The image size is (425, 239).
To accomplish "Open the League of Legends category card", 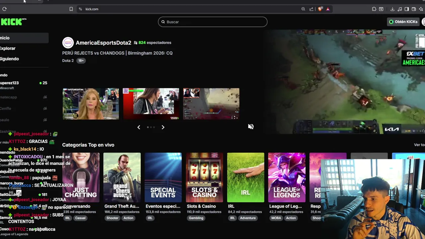I will [287, 177].
